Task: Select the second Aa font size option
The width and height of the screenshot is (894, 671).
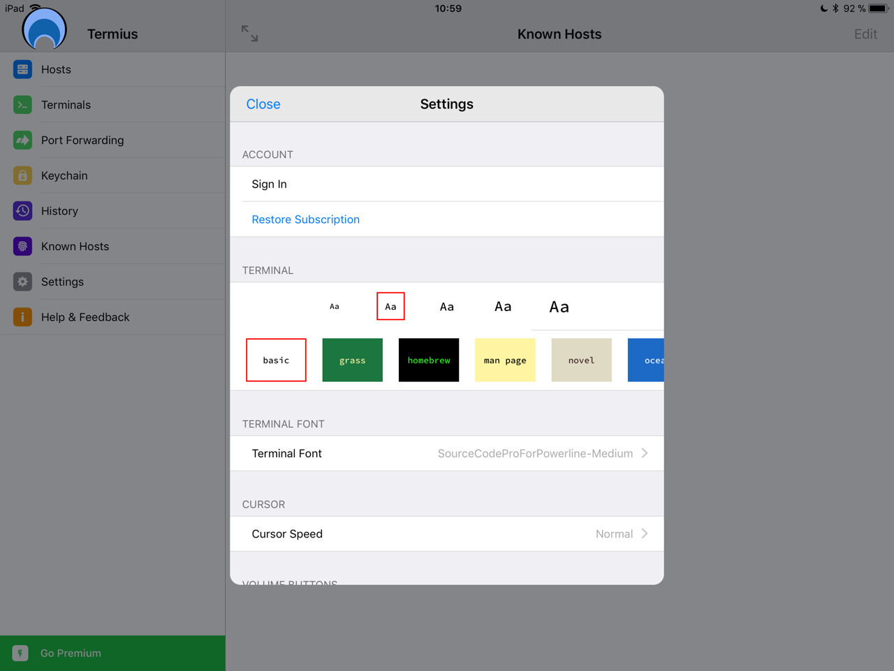Action: click(390, 306)
